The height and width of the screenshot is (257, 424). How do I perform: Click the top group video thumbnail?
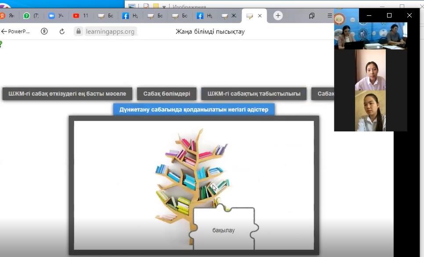pyautogui.click(x=370, y=36)
